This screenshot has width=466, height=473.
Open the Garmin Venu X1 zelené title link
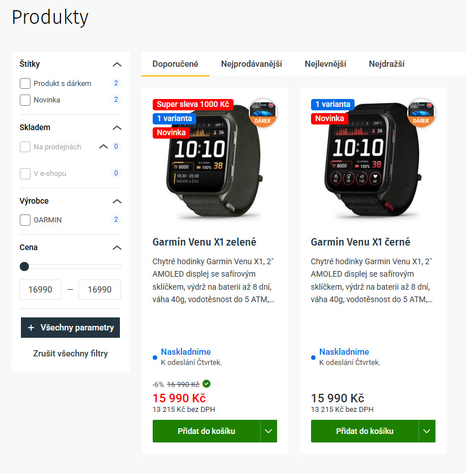tap(204, 242)
